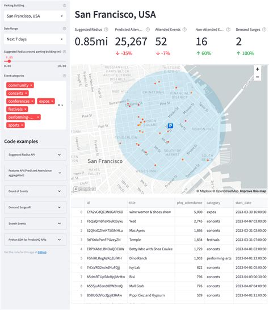Open help icon next to Predicted Attendance metric
This screenshot has width=269, height=310.
coord(148,30)
